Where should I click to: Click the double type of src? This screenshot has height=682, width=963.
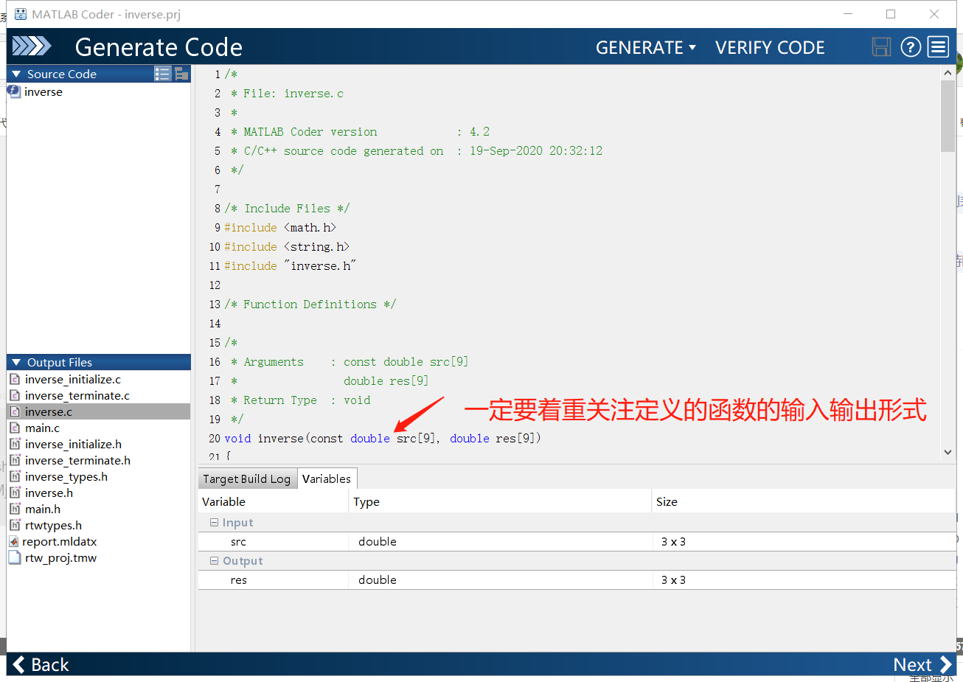pyautogui.click(x=378, y=541)
